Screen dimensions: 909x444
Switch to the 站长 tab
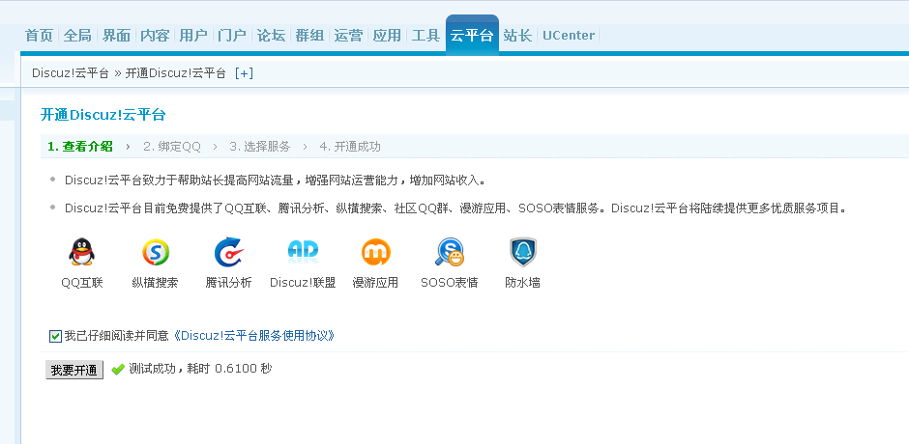(517, 36)
